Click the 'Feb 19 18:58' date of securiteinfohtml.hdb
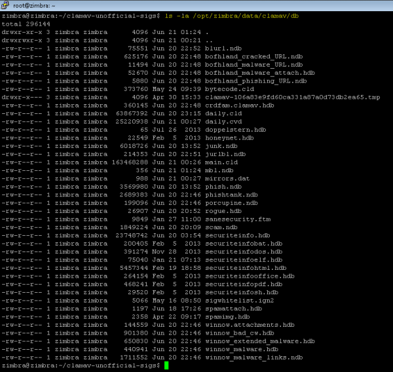Screen dimensions: 393x372 tap(177, 268)
